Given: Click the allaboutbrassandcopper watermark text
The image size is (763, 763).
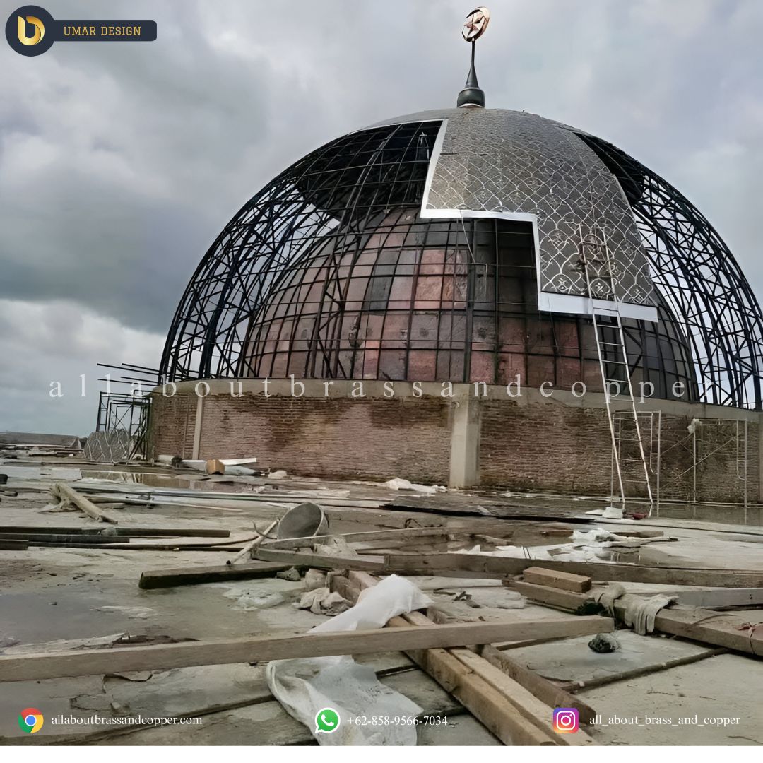Looking at the screenshot, I should tap(367, 388).
